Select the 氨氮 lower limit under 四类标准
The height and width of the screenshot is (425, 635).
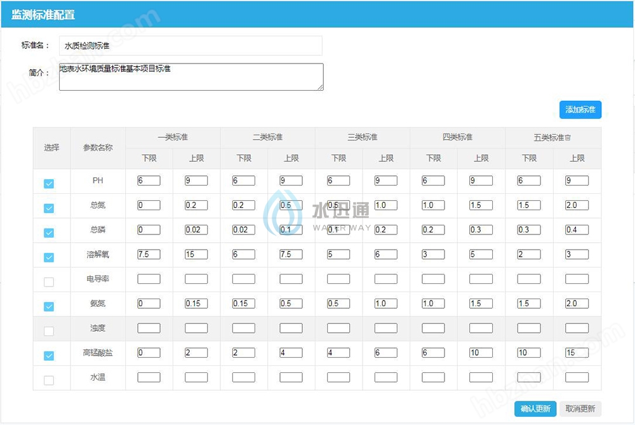[x=433, y=304]
